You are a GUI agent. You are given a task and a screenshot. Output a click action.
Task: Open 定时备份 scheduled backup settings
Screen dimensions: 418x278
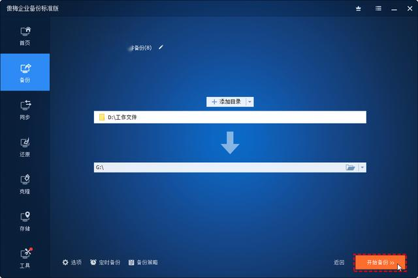tap(105, 262)
